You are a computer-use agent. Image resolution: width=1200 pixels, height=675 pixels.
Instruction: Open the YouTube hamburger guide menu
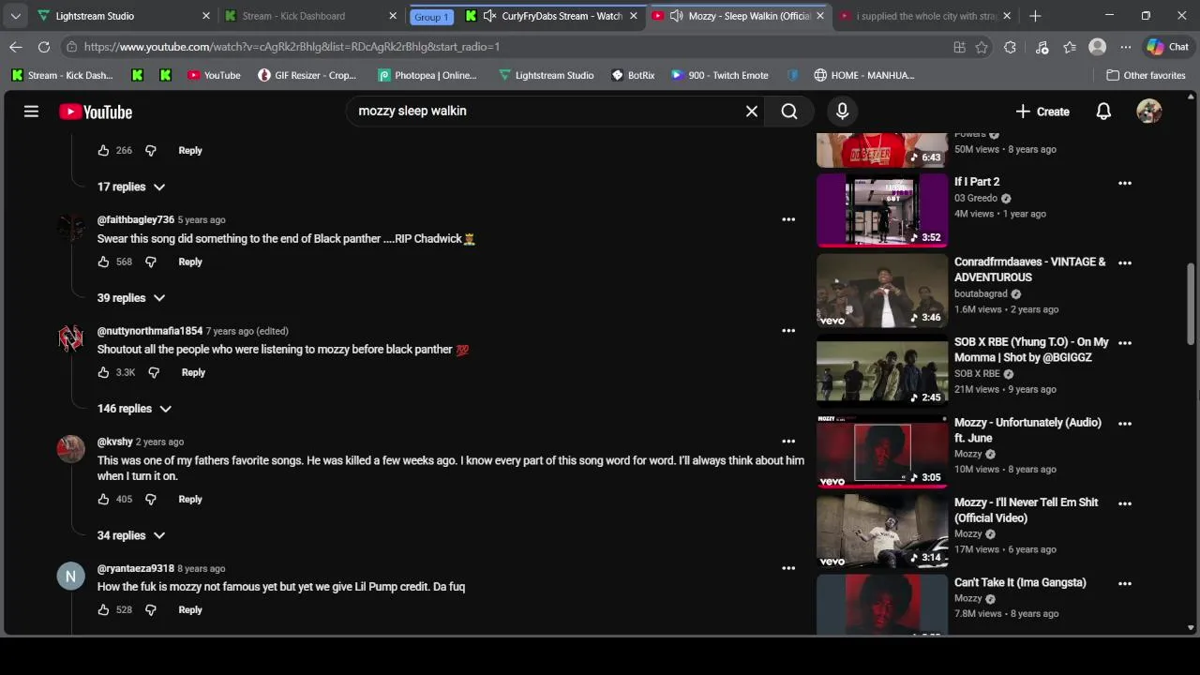coord(31,112)
